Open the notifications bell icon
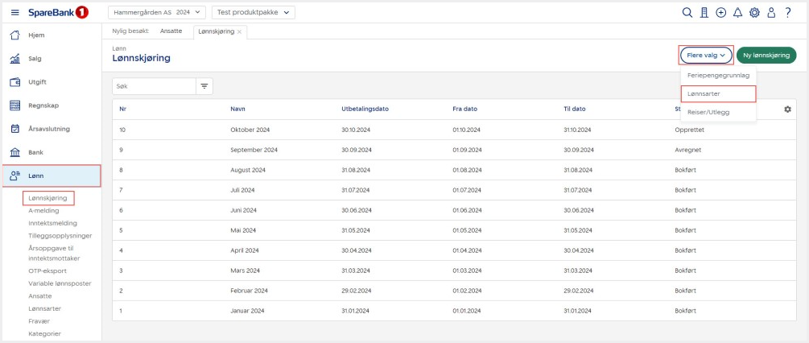The height and width of the screenshot is (343, 809). click(737, 13)
